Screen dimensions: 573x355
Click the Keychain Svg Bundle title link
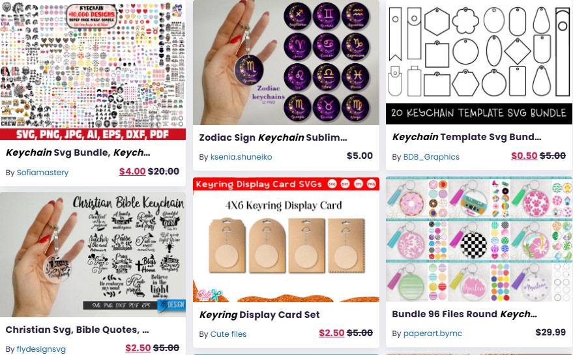coord(78,152)
